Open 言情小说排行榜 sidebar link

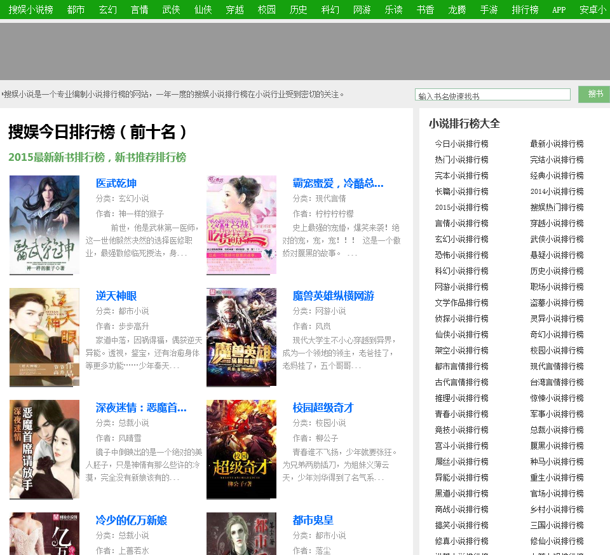[461, 223]
